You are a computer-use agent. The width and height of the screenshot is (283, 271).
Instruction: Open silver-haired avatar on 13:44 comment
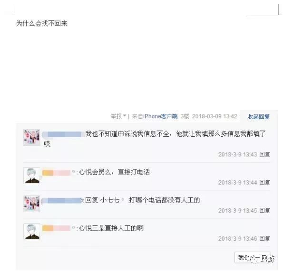(31, 176)
